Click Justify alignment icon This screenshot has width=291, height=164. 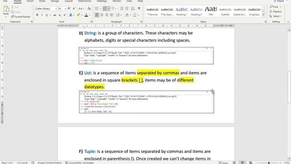coord(111,15)
